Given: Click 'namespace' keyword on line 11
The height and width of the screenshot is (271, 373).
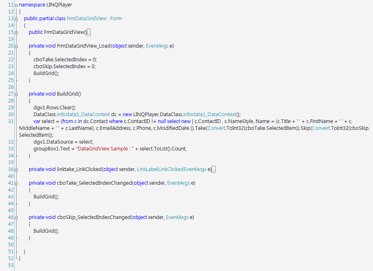Looking at the screenshot, I should point(32,5).
